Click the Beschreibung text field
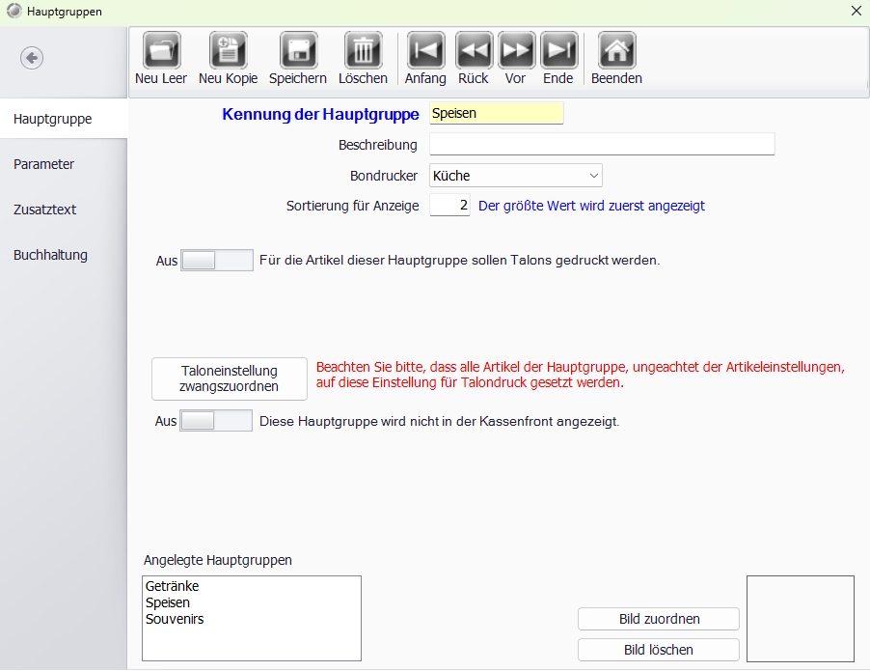The width and height of the screenshot is (870, 671). [602, 144]
